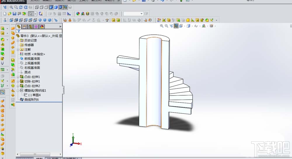The height and width of the screenshot is (159, 292).
Task: Click the Rebuild traffic light icon
Action: tap(181, 1)
